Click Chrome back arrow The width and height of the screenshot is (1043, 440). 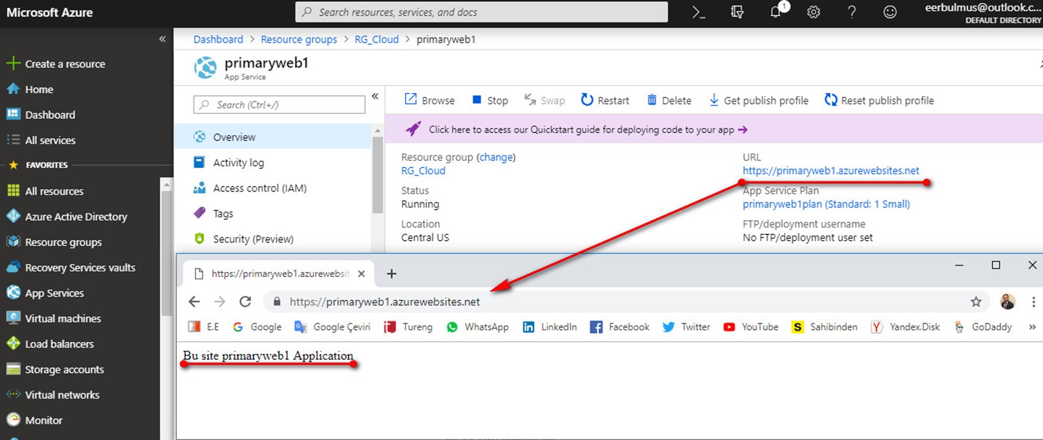194,302
